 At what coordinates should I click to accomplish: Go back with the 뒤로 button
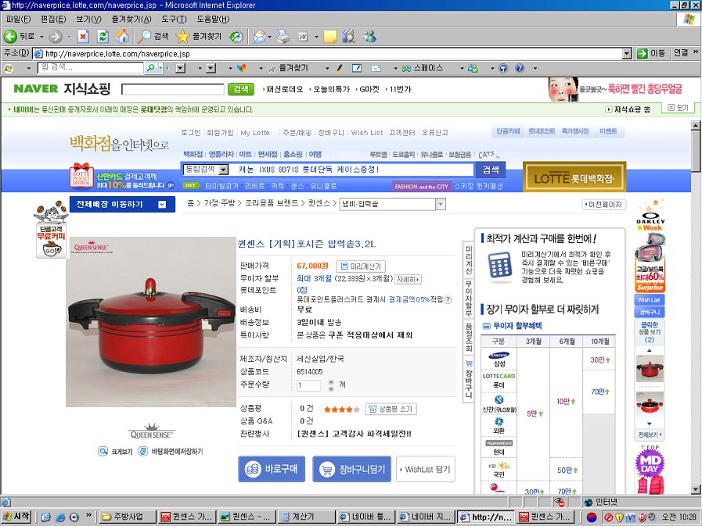click(x=19, y=37)
